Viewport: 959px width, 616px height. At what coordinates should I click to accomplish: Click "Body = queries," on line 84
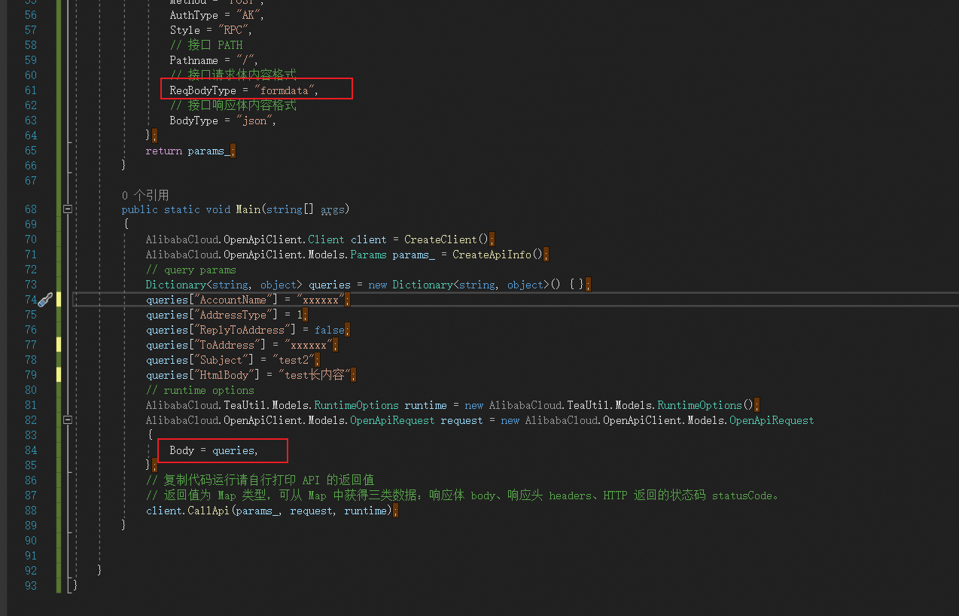point(214,450)
